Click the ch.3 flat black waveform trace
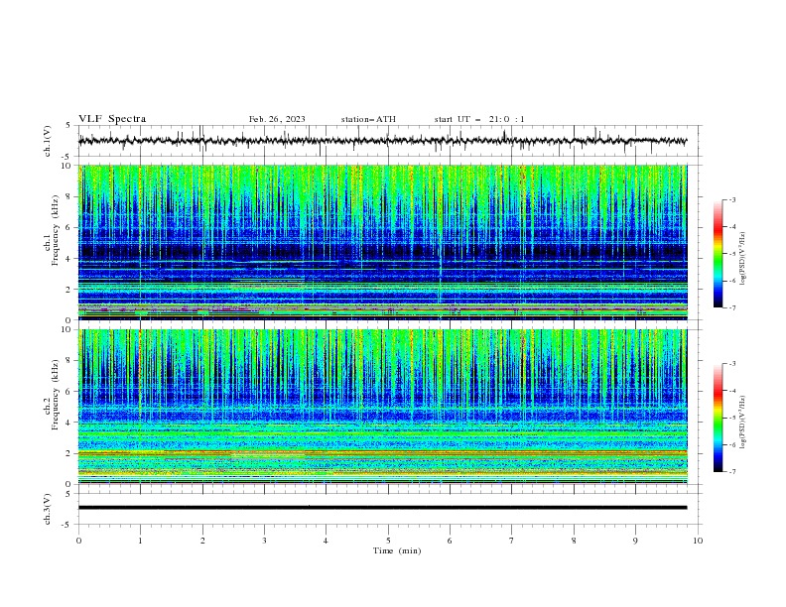 pos(382,508)
